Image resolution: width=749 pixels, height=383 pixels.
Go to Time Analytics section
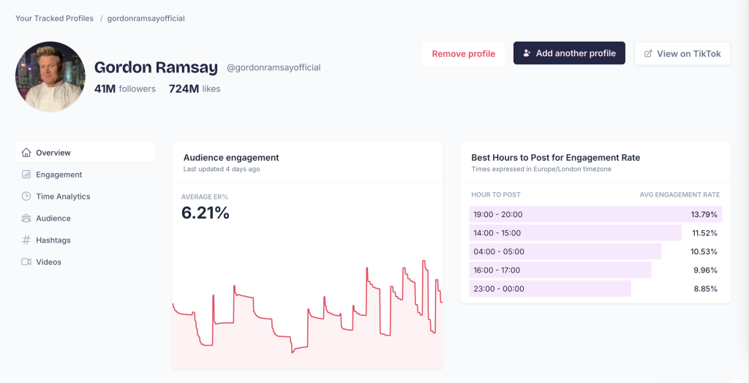click(63, 197)
